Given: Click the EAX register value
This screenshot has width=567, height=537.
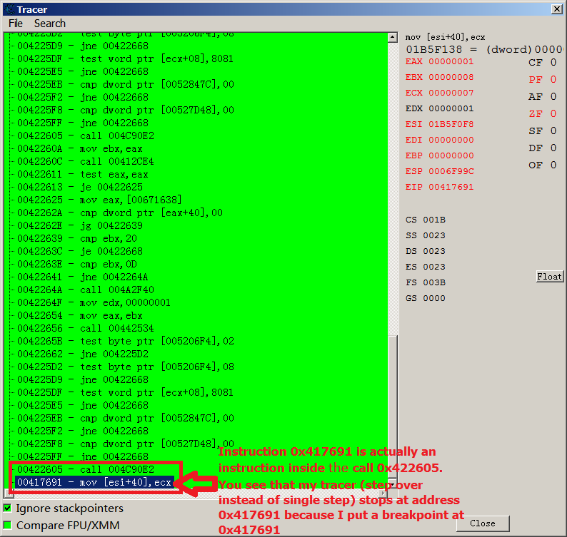Looking at the screenshot, I should coord(451,61).
